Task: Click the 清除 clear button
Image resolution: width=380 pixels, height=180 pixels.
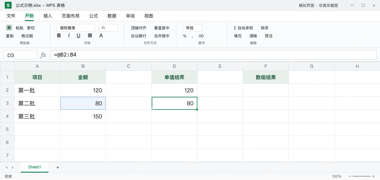Action: tap(253, 36)
